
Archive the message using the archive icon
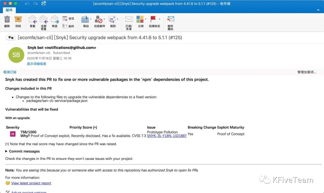tap(18, 19)
